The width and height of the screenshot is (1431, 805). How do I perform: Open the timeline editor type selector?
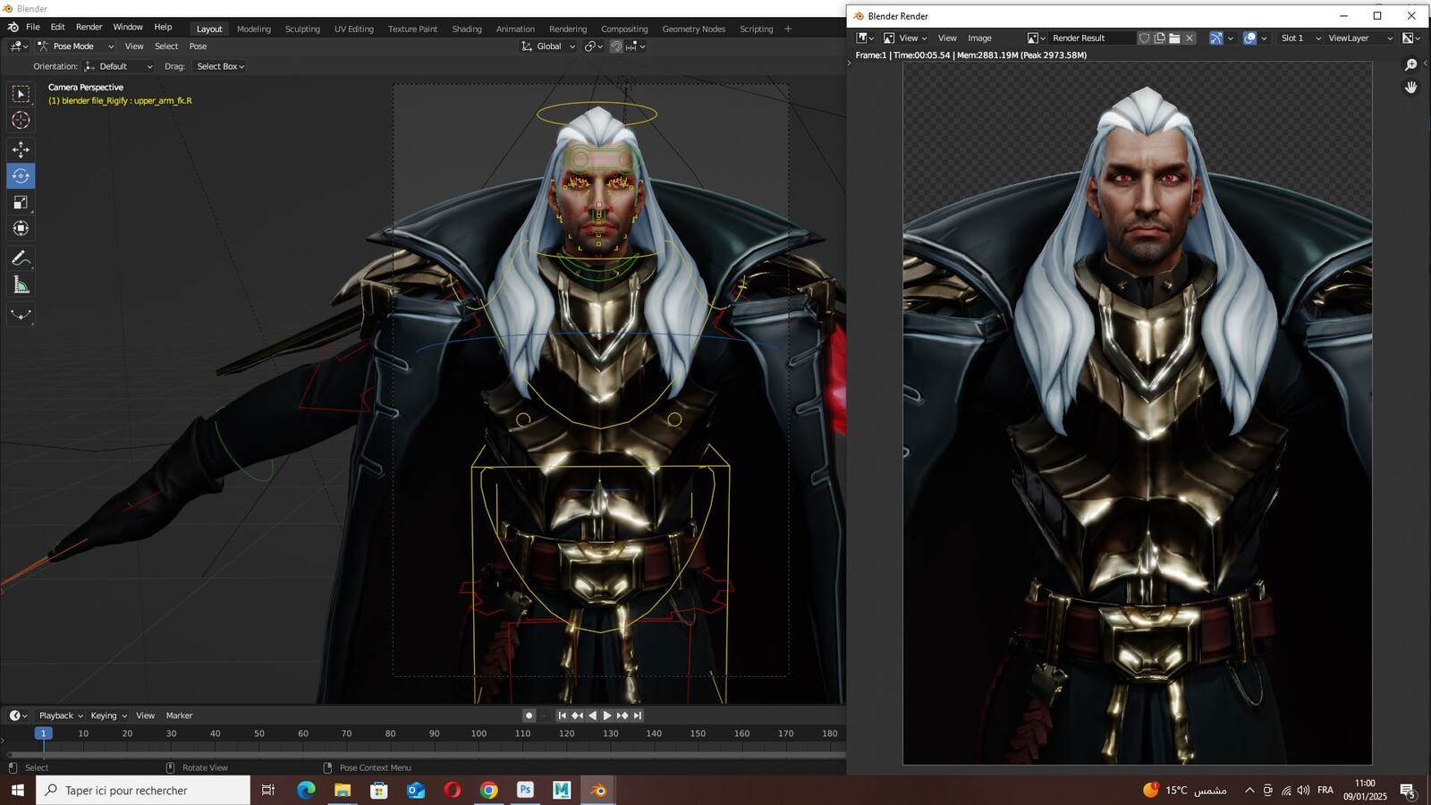click(x=18, y=716)
